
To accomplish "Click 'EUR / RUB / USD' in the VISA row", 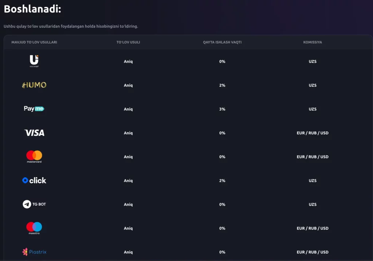I will (313, 133).
